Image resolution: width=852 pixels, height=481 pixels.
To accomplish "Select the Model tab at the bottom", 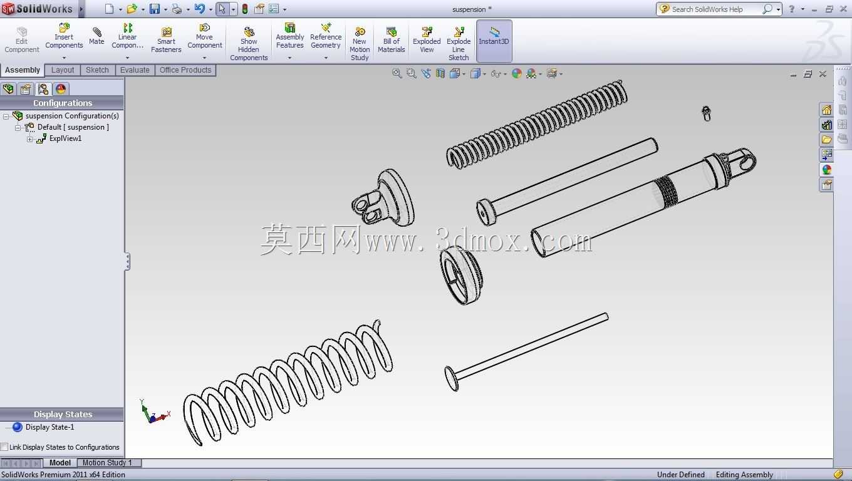I will click(60, 463).
